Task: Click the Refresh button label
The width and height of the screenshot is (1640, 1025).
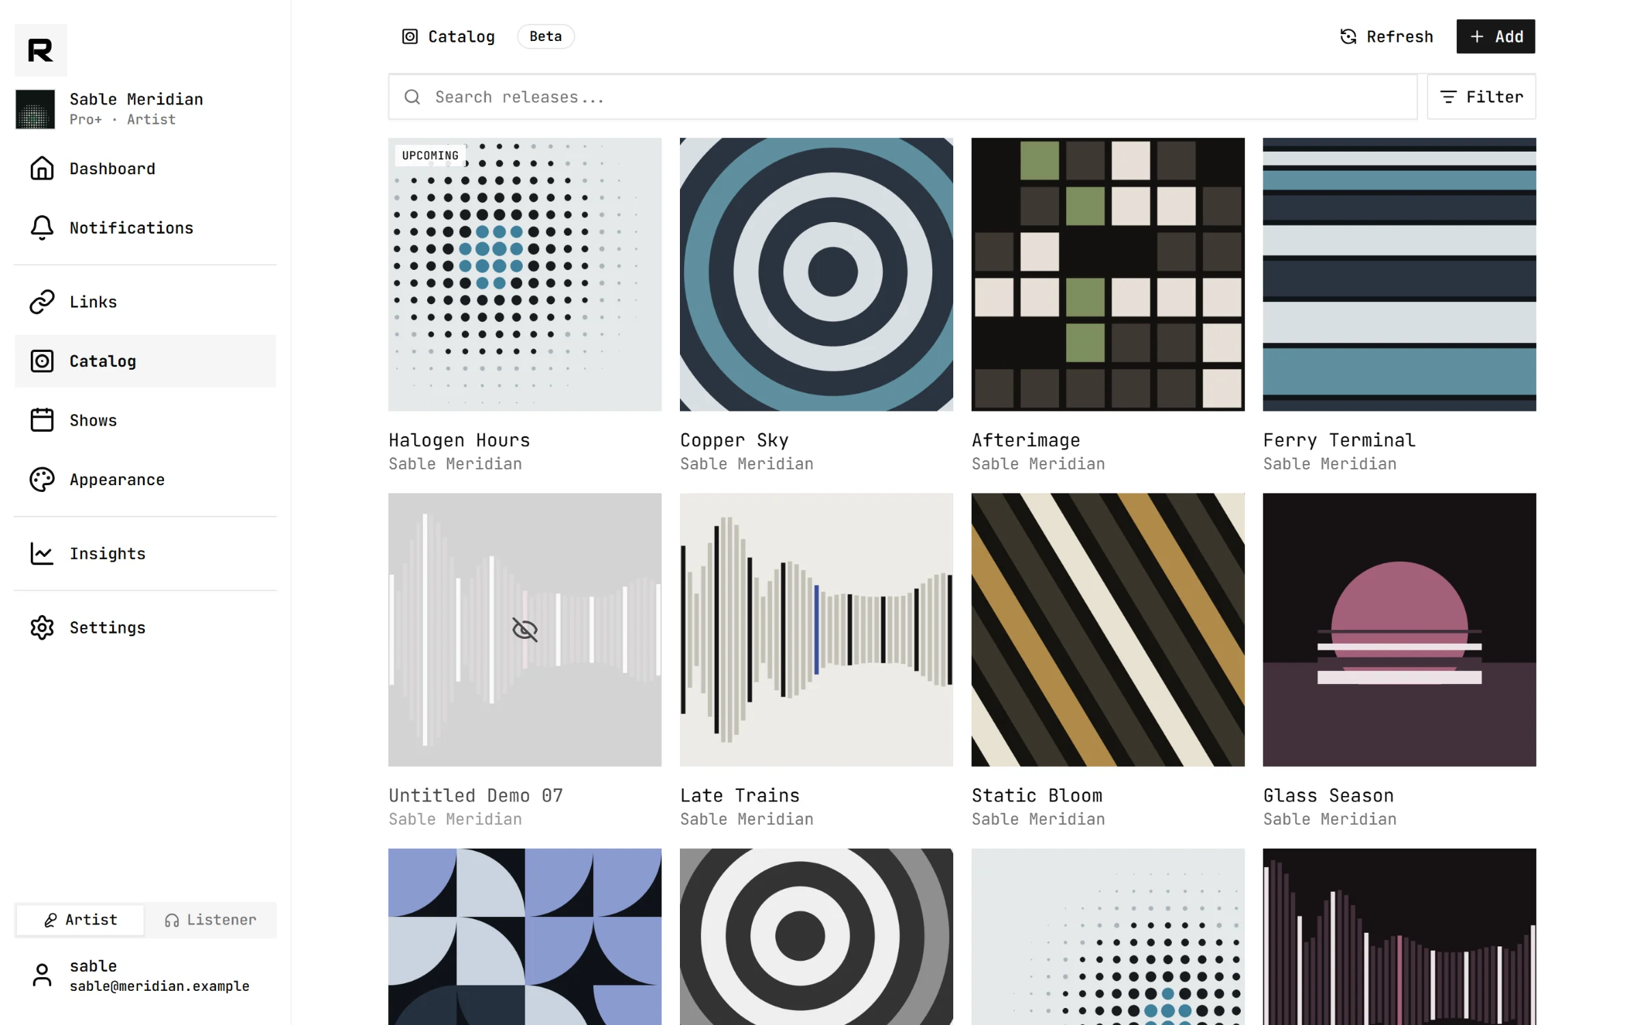Action: point(1399,36)
